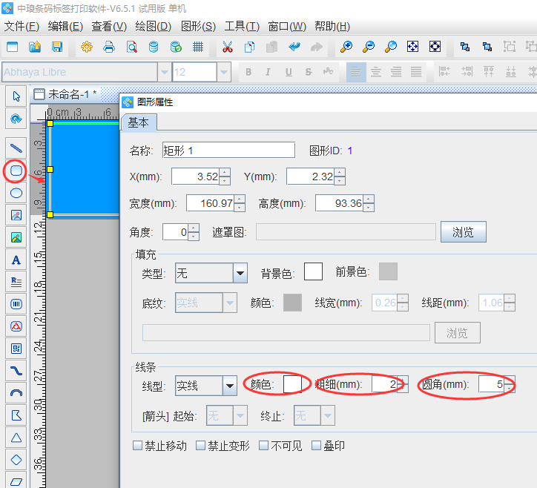Screen dimensions: 537x488
Task: Copy selection with copy icon
Action: [250, 47]
